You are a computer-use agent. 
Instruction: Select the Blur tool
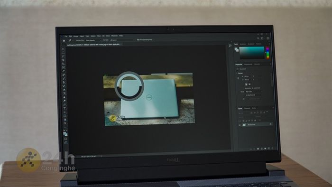(x=64, y=97)
